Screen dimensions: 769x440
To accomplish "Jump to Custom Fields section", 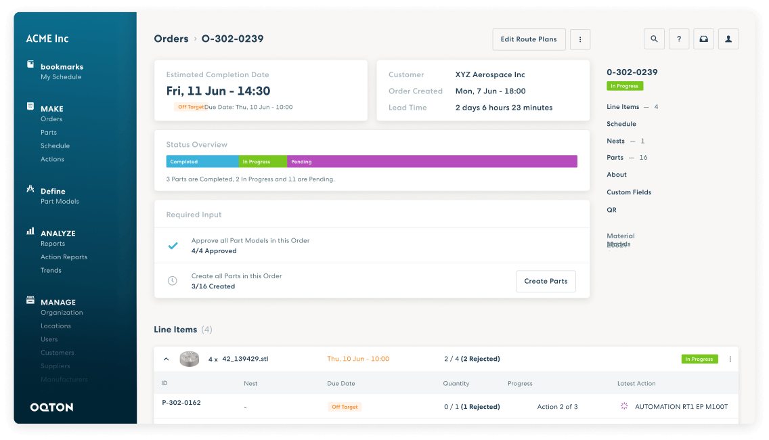I will pyautogui.click(x=629, y=192).
